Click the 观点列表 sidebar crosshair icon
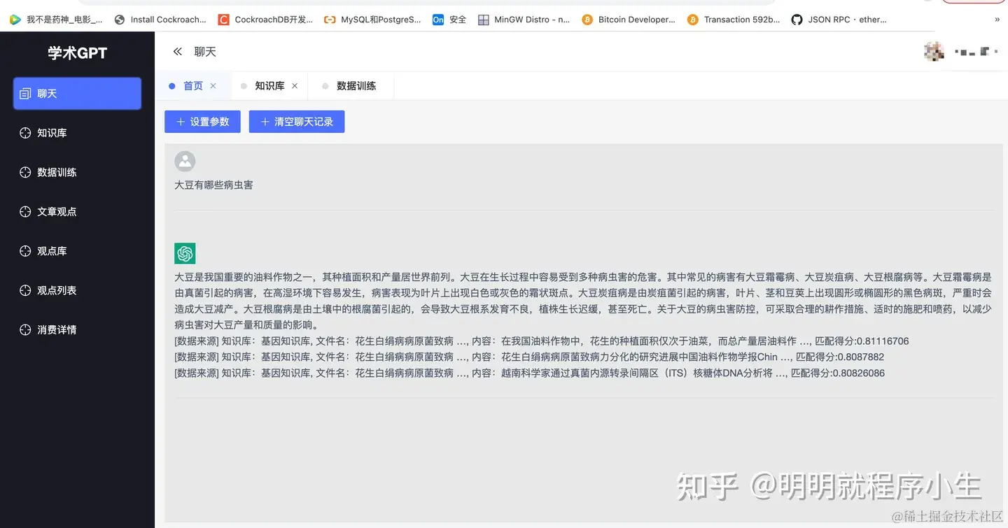This screenshot has width=1008, height=528. (25, 290)
